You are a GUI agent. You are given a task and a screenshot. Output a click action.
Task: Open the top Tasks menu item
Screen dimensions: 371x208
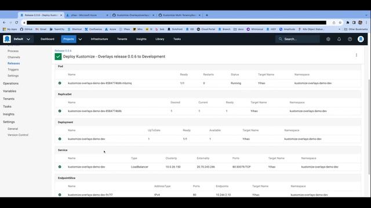pyautogui.click(x=177, y=39)
